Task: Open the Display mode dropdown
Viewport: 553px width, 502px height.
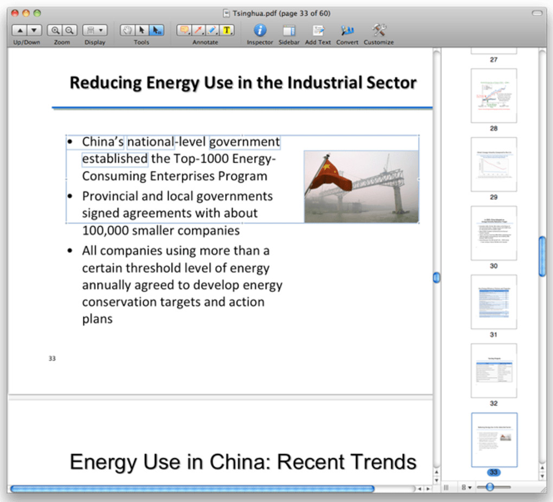Action: tap(95, 30)
